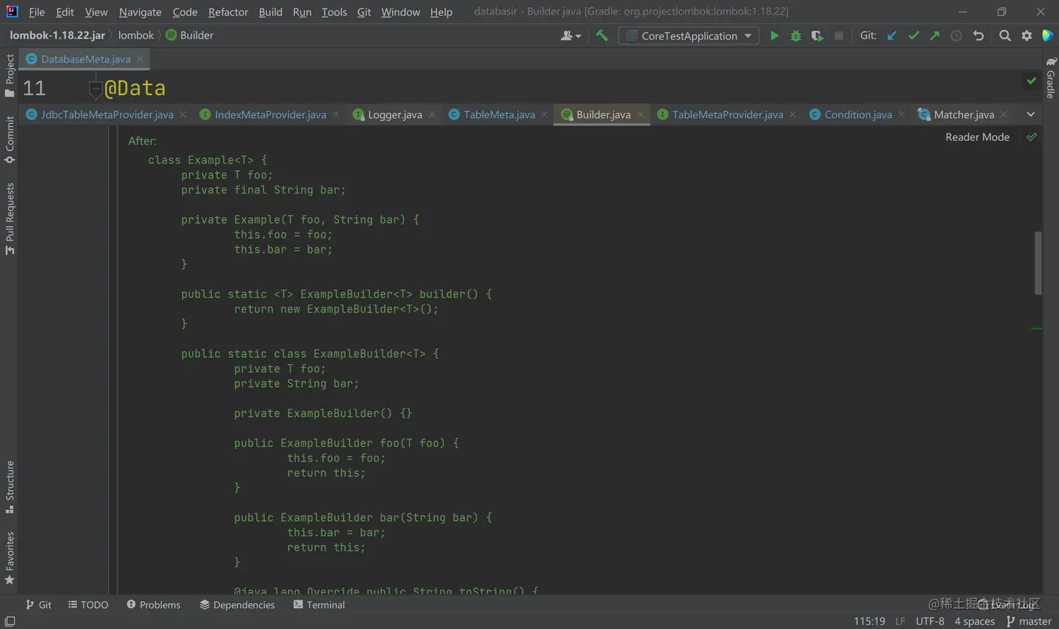The width and height of the screenshot is (1059, 629).
Task: Change the UTF-8 file encoding setting
Action: [929, 621]
